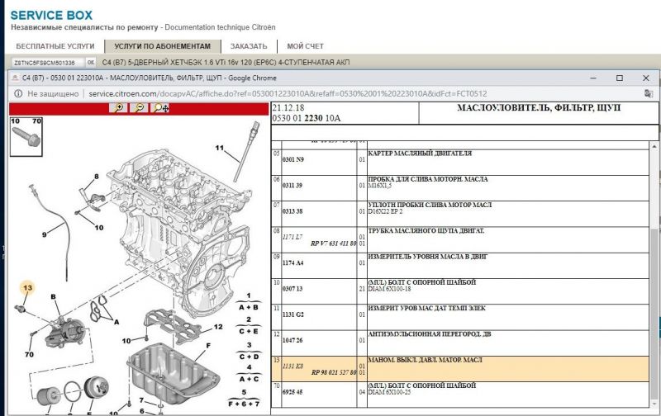Click the Chrome translate page icon

pyautogui.click(x=649, y=94)
